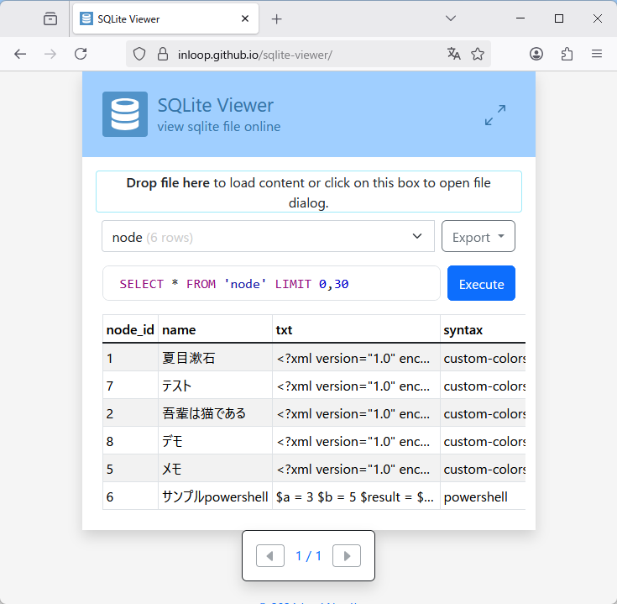The width and height of the screenshot is (617, 604).
Task: Select the サンプルpowershell name cell
Action: 215,496
